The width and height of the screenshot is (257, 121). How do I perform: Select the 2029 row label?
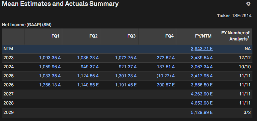(8, 112)
